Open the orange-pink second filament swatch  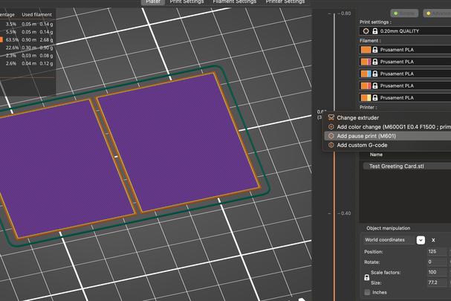366,62
